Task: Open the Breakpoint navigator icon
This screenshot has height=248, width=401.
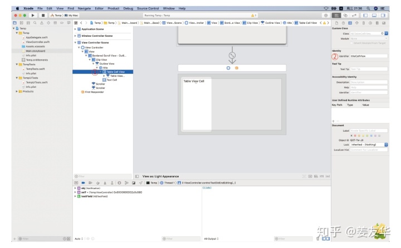Action: pos(62,23)
